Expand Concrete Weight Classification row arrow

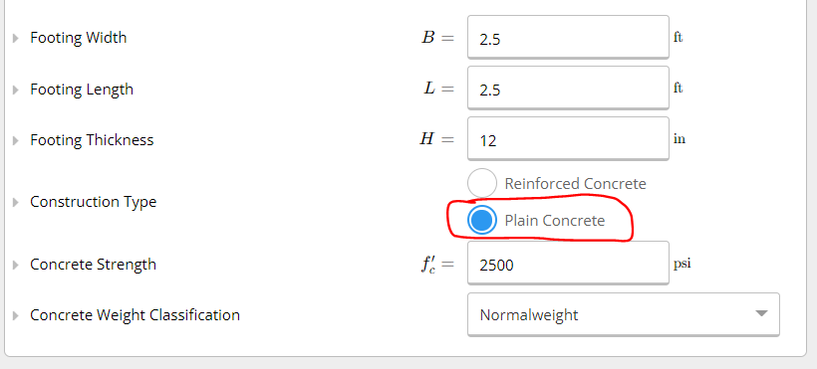point(16,315)
